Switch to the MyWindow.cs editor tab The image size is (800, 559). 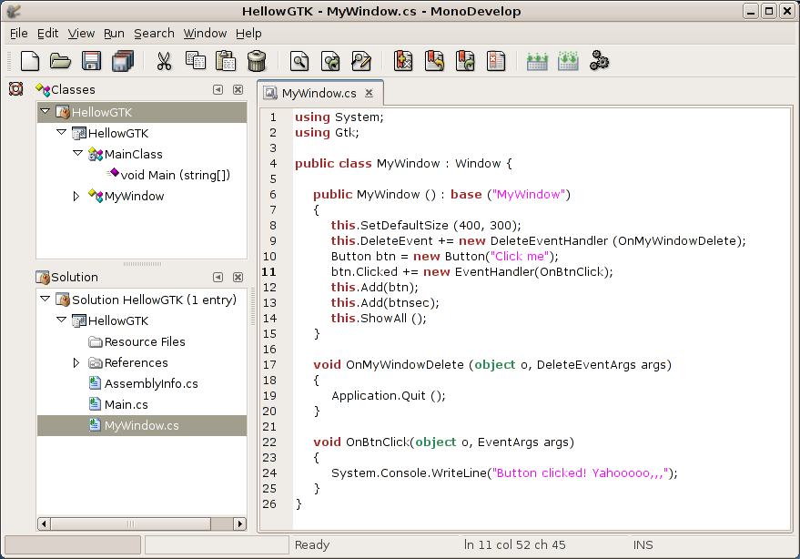tap(319, 93)
